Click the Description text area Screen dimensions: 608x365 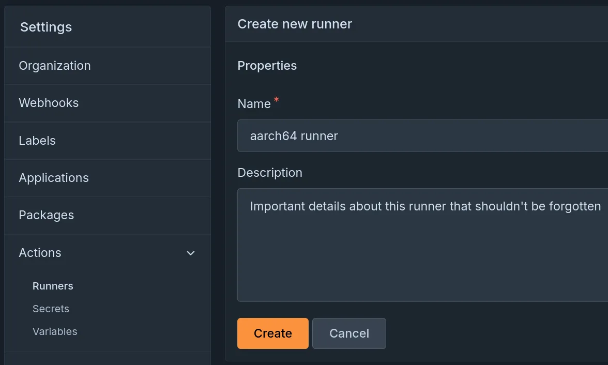click(414, 243)
